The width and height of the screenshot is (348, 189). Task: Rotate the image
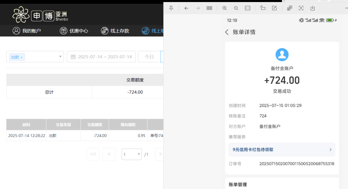coord(263,8)
